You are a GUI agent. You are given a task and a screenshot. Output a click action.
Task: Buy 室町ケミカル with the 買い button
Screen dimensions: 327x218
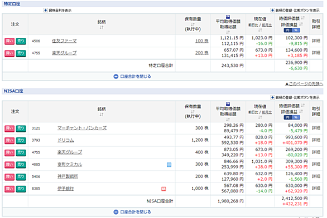pos(9,165)
